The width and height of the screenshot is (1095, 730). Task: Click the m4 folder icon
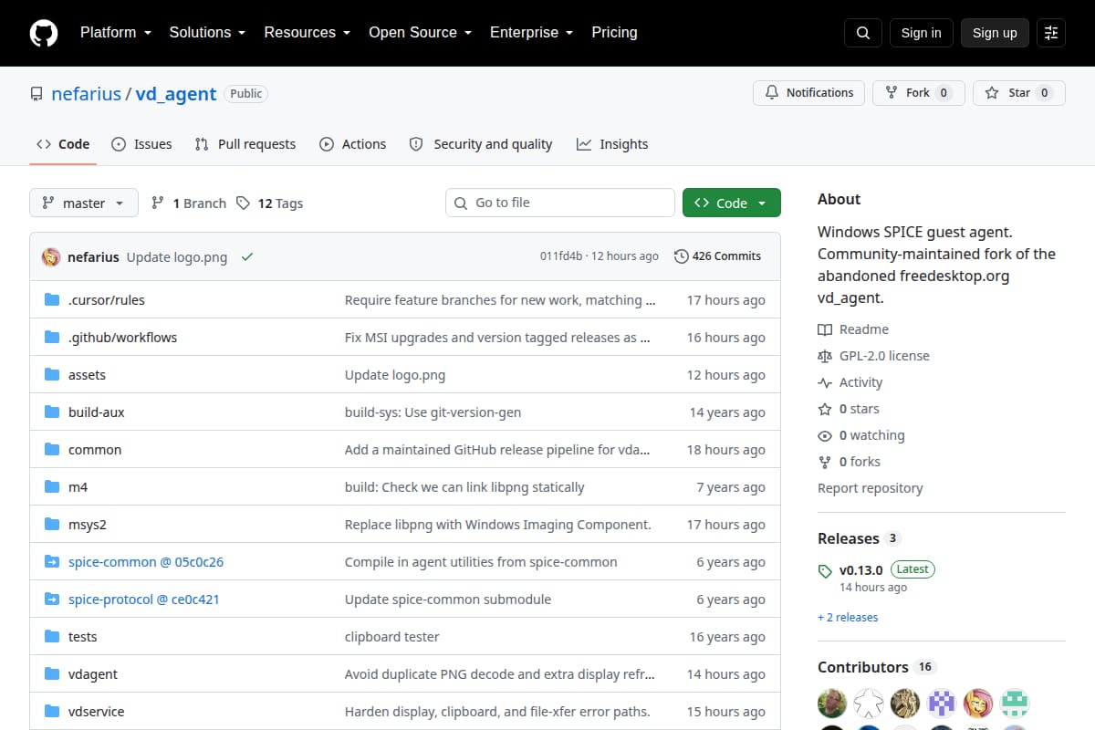pos(52,486)
